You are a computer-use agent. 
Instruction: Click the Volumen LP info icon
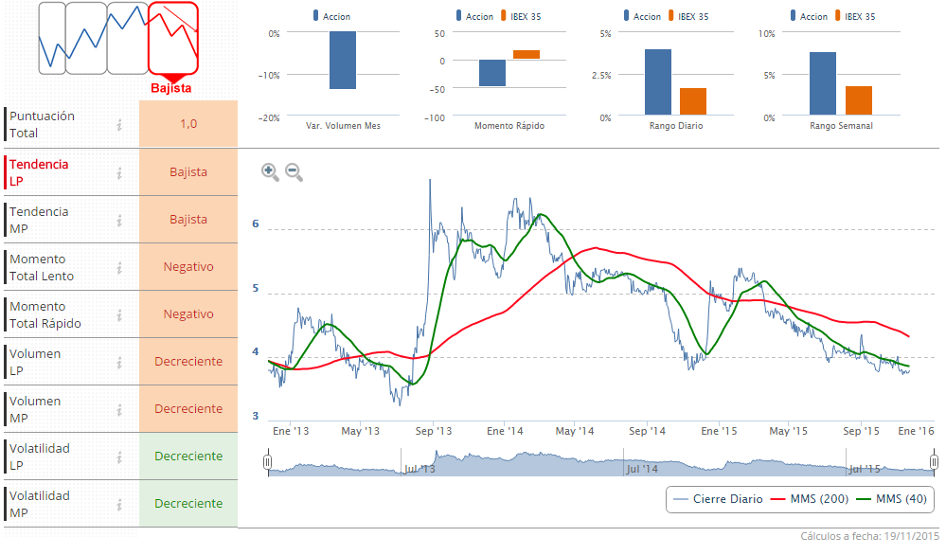[120, 362]
